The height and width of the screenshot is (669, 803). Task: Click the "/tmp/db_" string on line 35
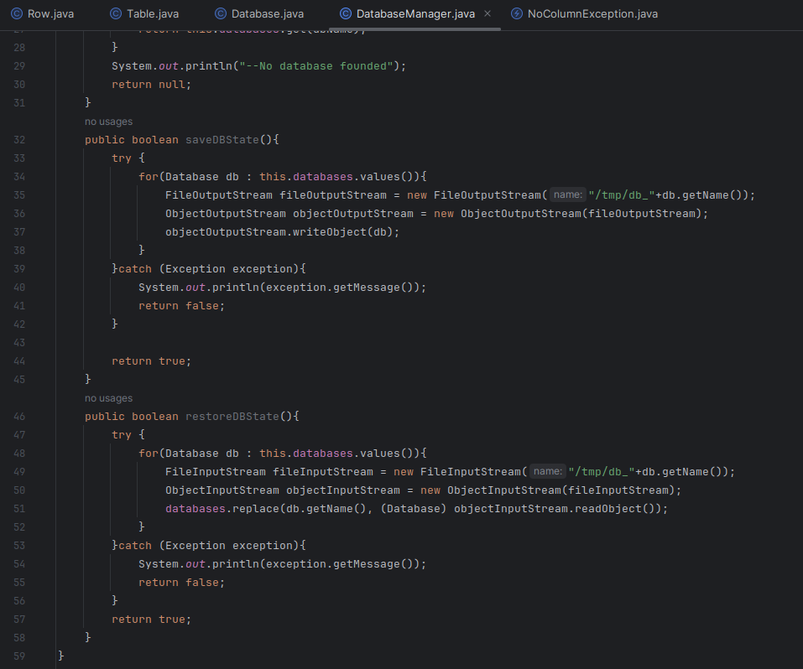(622, 195)
